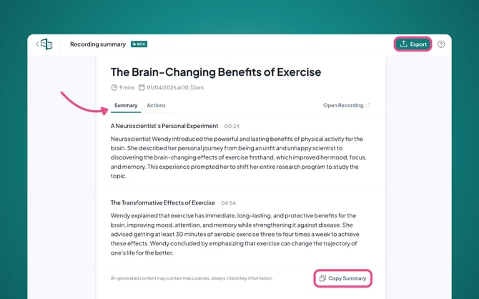
Task: Click the title 'The Brain-Changing Benefits of Exercise'
Action: tap(216, 72)
